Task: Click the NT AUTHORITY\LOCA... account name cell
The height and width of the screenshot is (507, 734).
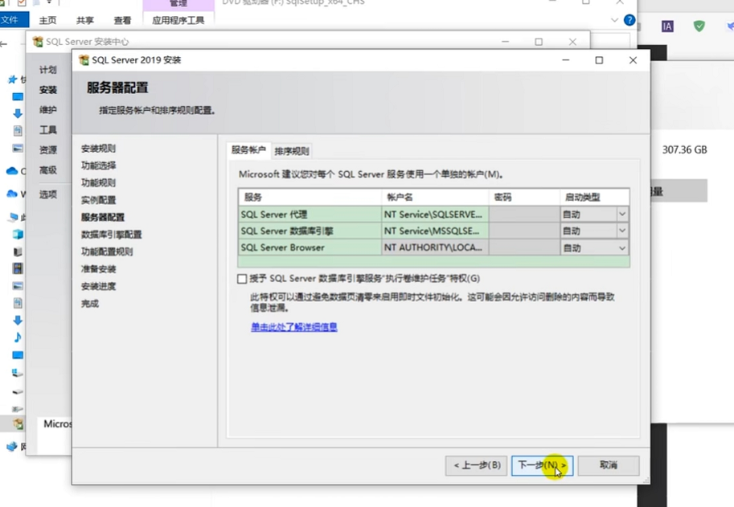Action: [x=436, y=248]
